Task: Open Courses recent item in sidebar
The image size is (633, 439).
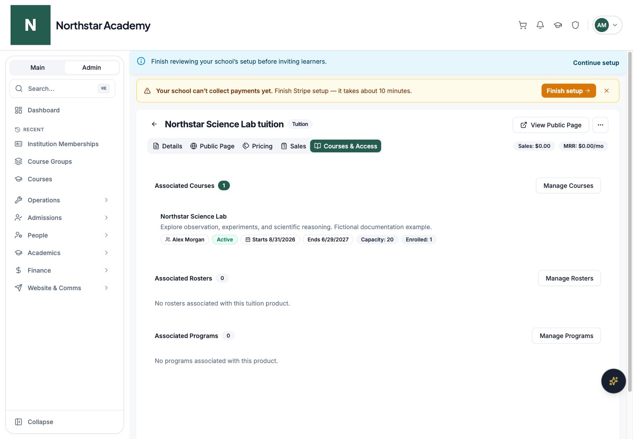Action: (x=40, y=179)
